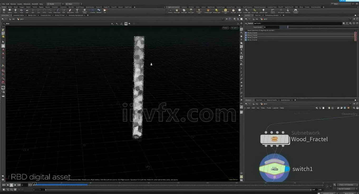Play the timeline forward
This screenshot has width=359, height=194.
pyautogui.click(x=15, y=185)
